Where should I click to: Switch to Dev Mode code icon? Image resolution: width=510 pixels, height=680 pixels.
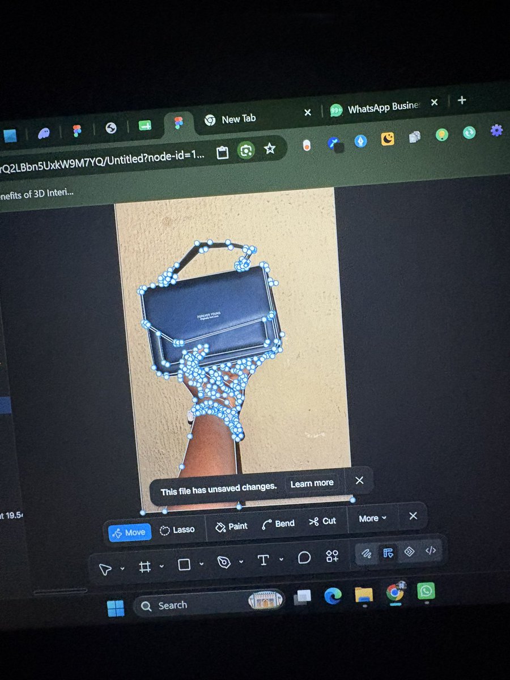tap(430, 550)
